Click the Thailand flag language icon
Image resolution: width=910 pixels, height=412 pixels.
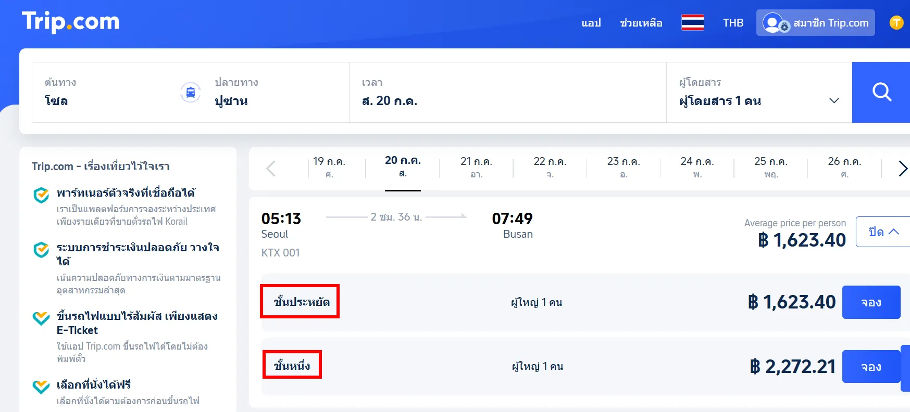pos(692,22)
